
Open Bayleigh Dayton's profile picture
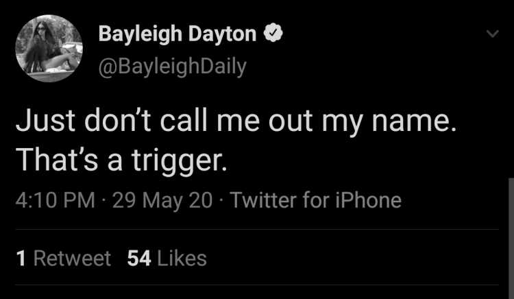pos(49,48)
